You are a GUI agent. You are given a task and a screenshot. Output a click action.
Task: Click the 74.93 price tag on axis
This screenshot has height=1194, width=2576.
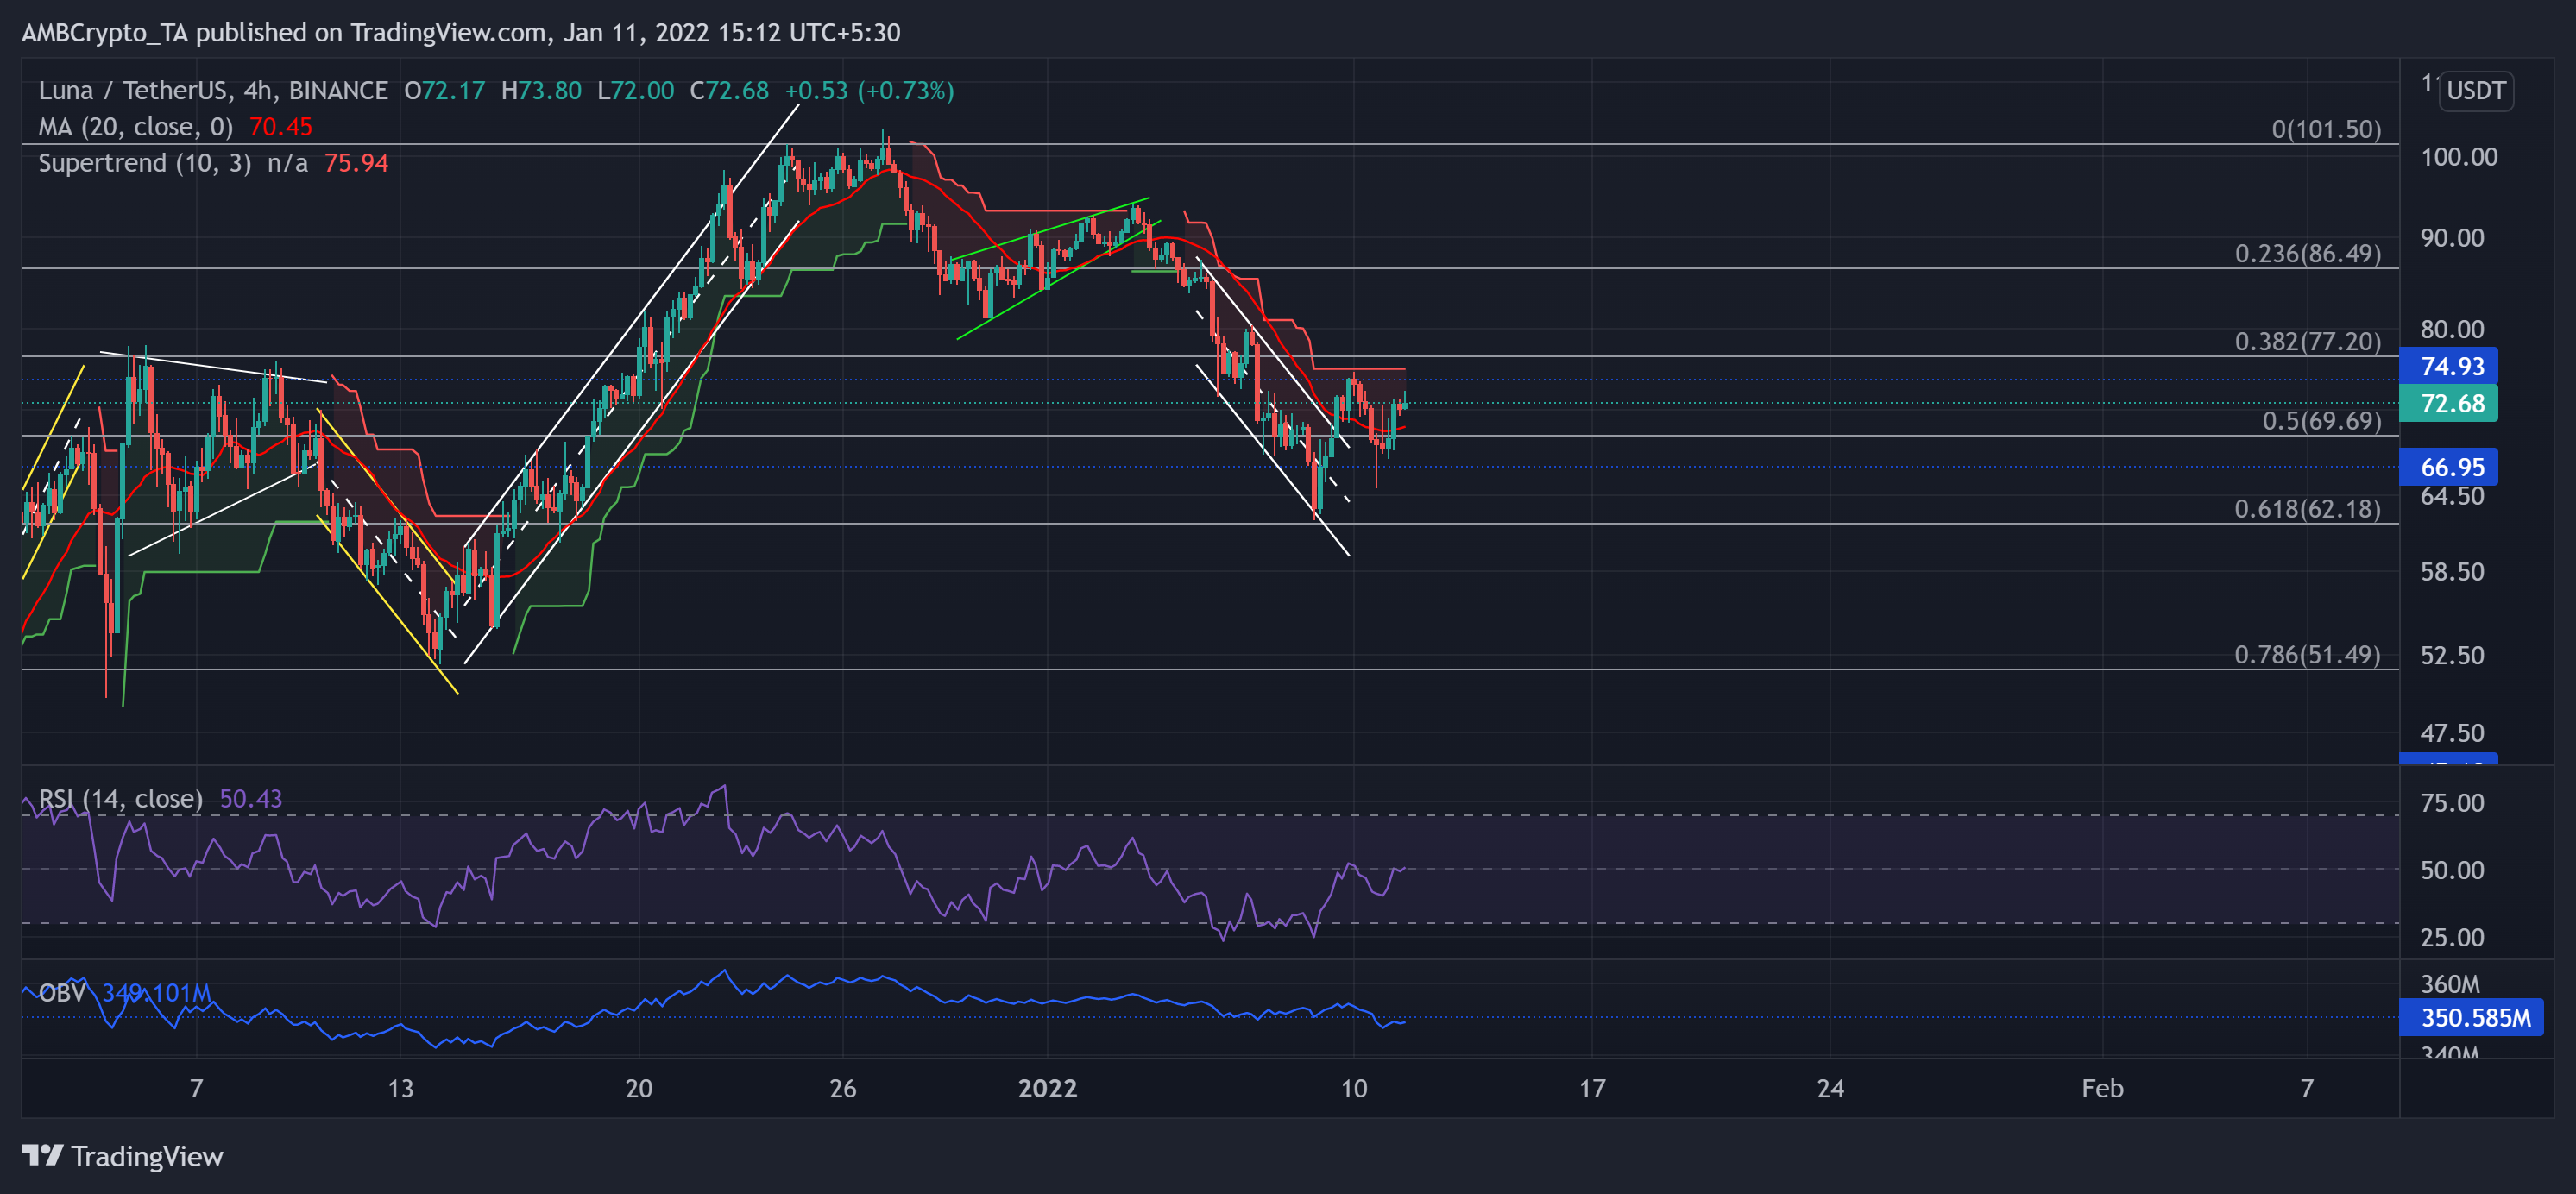click(2448, 366)
